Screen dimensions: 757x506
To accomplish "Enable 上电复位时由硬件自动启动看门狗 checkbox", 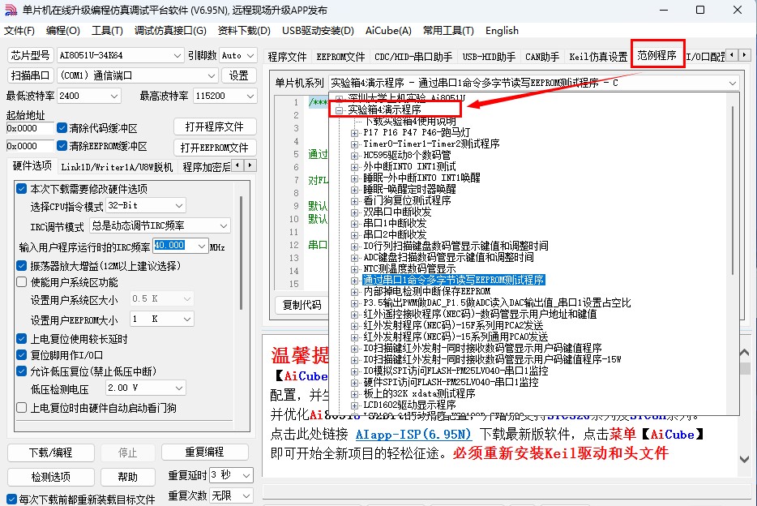I will coord(21,408).
